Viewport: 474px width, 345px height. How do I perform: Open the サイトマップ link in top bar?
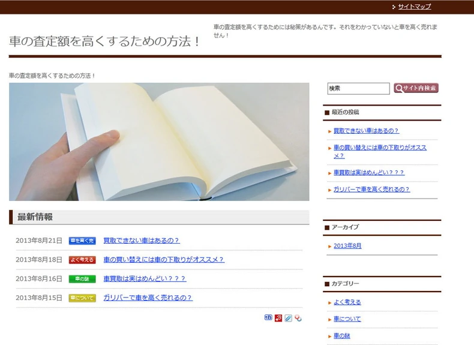(x=414, y=7)
